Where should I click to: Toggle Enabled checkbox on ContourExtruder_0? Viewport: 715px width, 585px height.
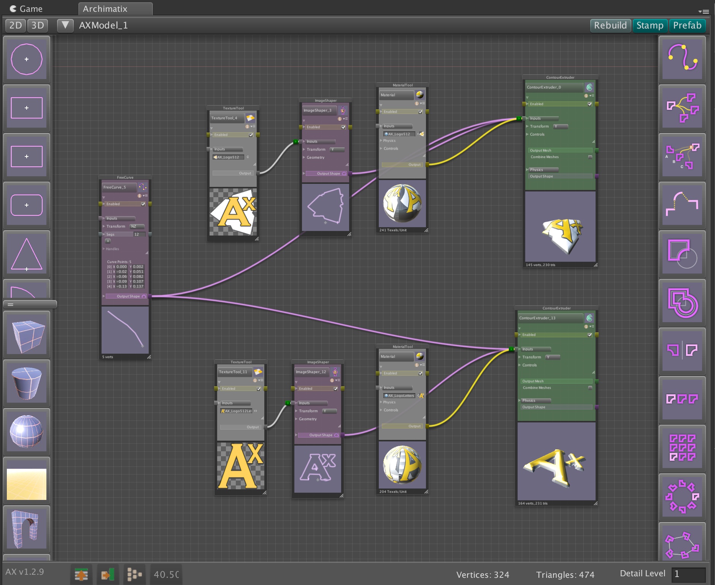pyautogui.click(x=590, y=104)
